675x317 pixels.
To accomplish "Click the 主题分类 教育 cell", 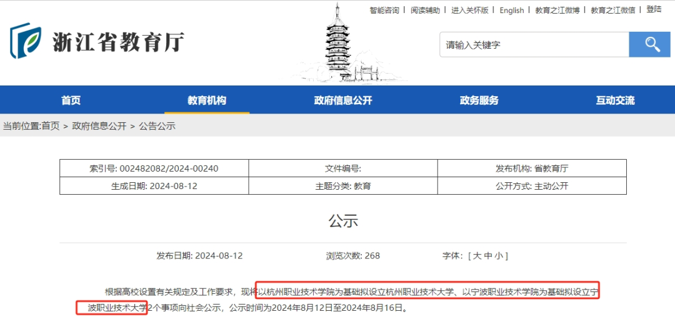I will 343,186.
